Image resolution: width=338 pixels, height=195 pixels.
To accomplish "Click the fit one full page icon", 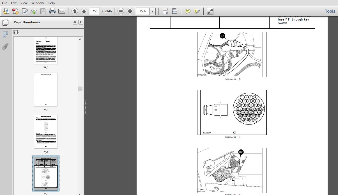I will tap(174, 11).
